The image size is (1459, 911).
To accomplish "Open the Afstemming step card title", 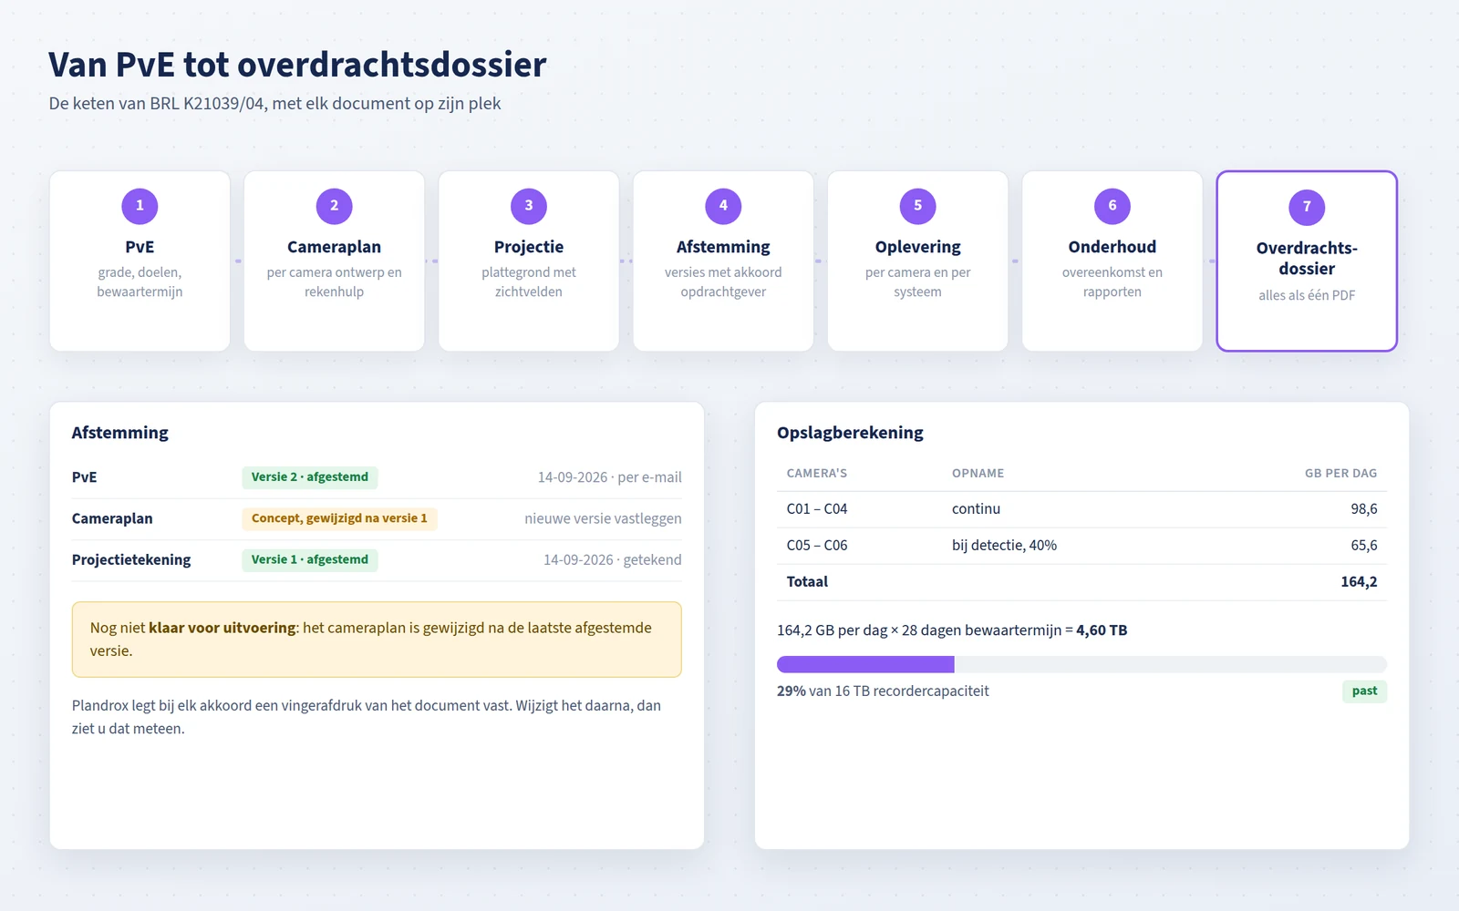I will (723, 247).
